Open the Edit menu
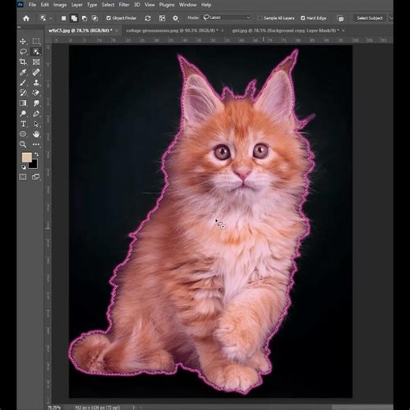Viewport: 410px width, 410px height. point(45,5)
